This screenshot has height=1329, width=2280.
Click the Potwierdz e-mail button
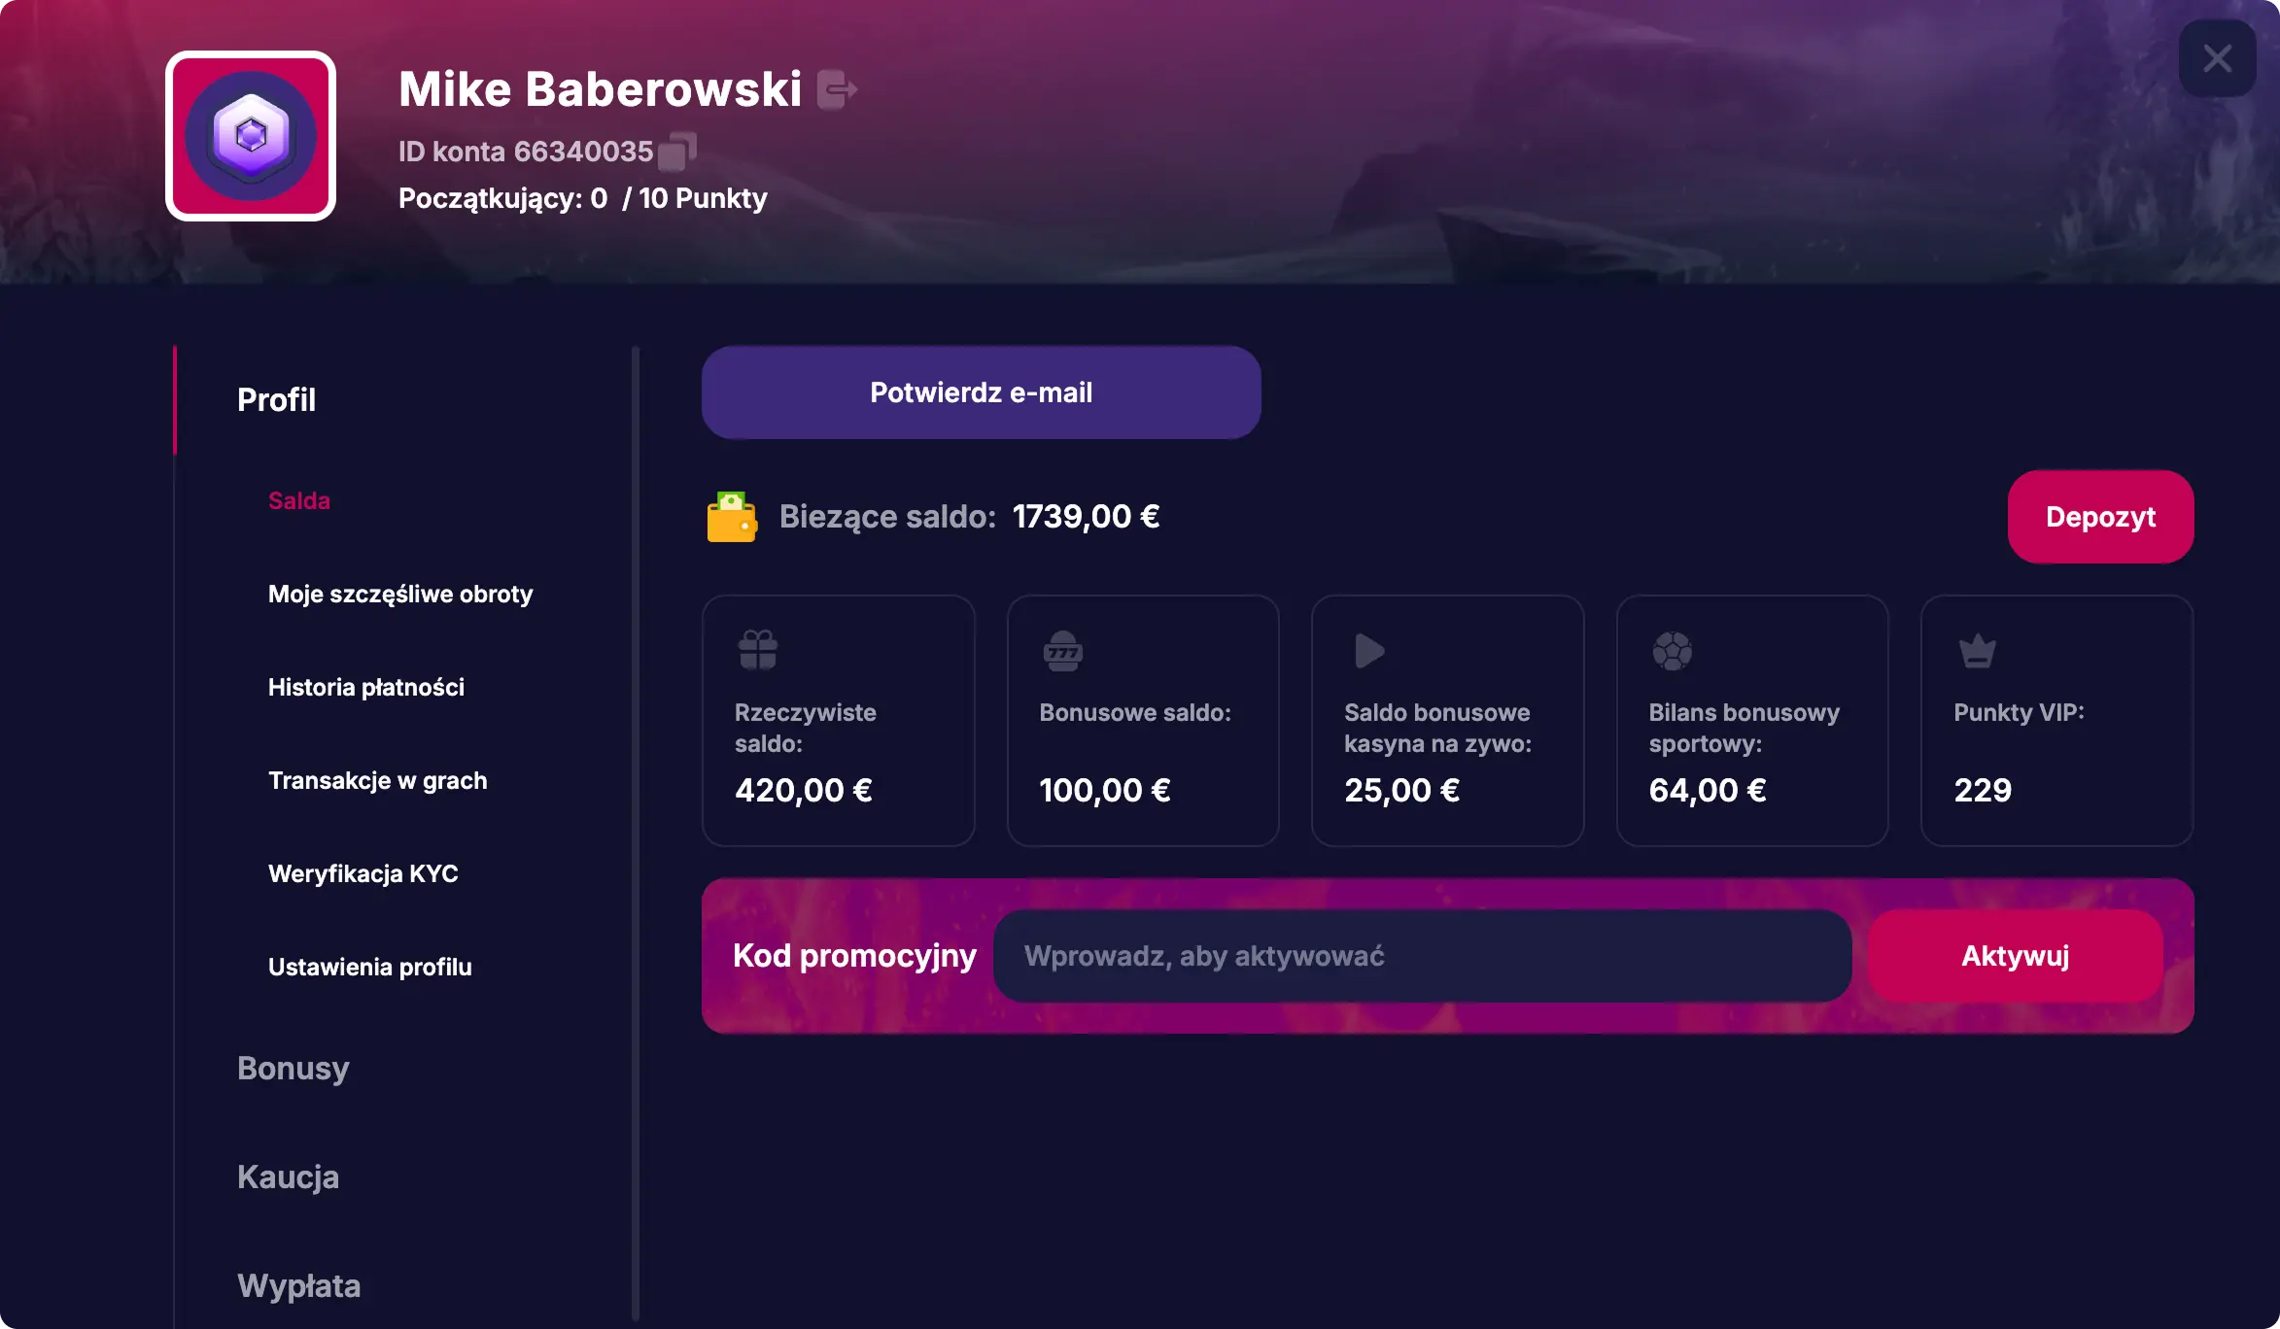coord(982,392)
